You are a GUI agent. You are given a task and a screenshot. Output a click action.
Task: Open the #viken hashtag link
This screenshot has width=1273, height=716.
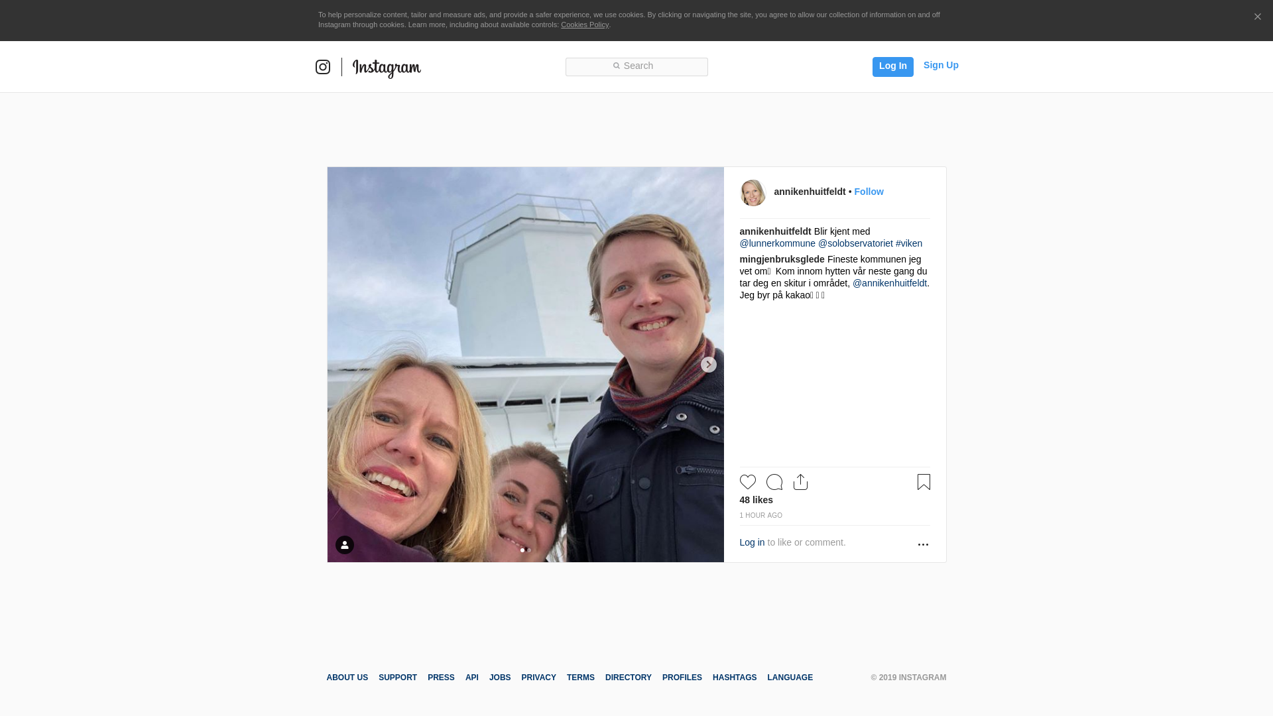[x=908, y=243]
